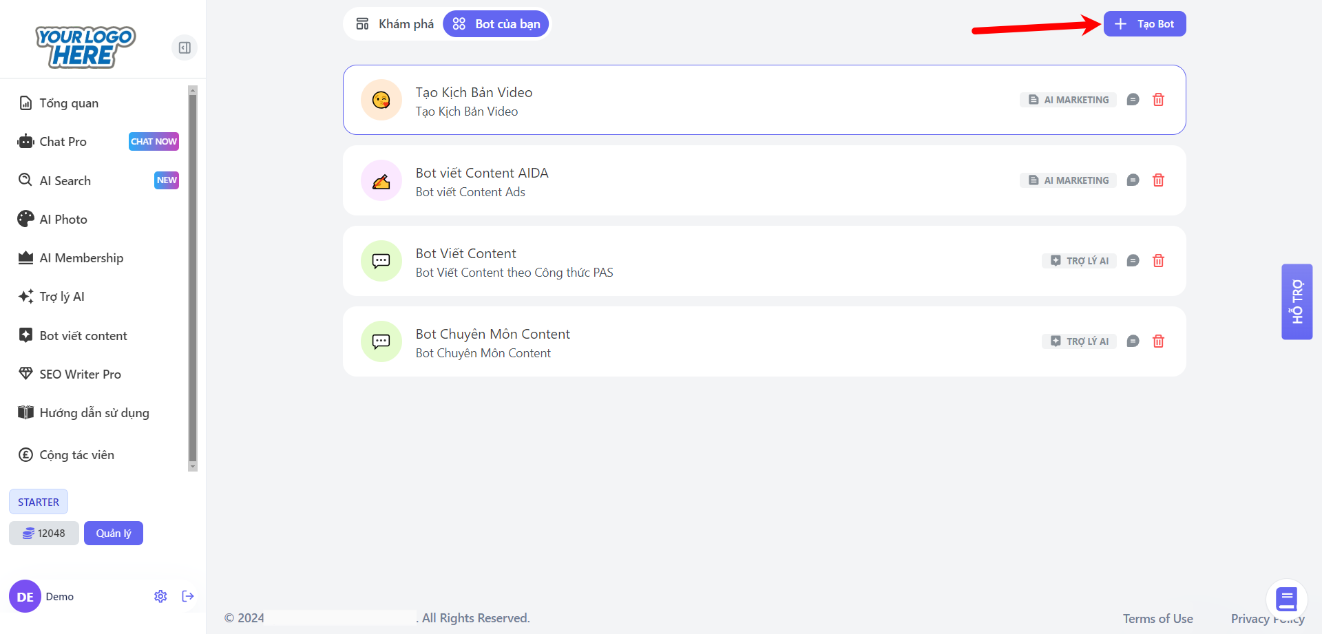Open chat for Bot viết Content AIDA
Image resolution: width=1322 pixels, height=634 pixels.
[1133, 180]
